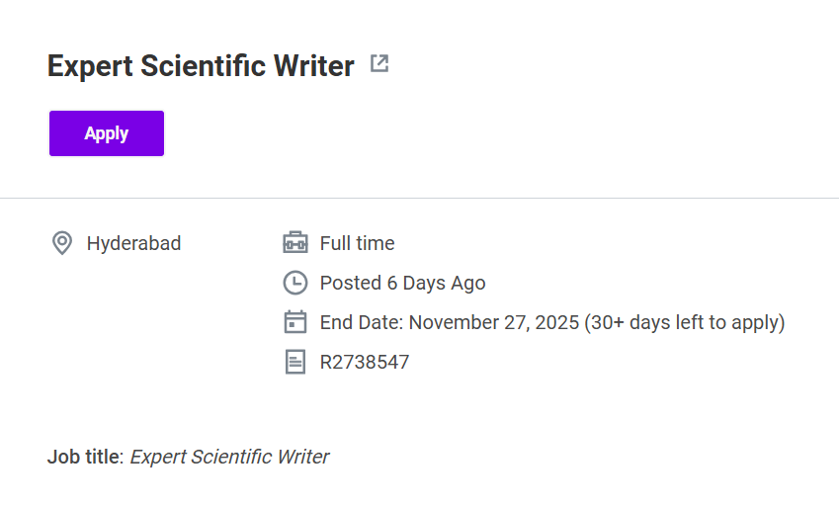The width and height of the screenshot is (839, 508).
Task: Click the word Expert in the main heading
Action: [89, 66]
